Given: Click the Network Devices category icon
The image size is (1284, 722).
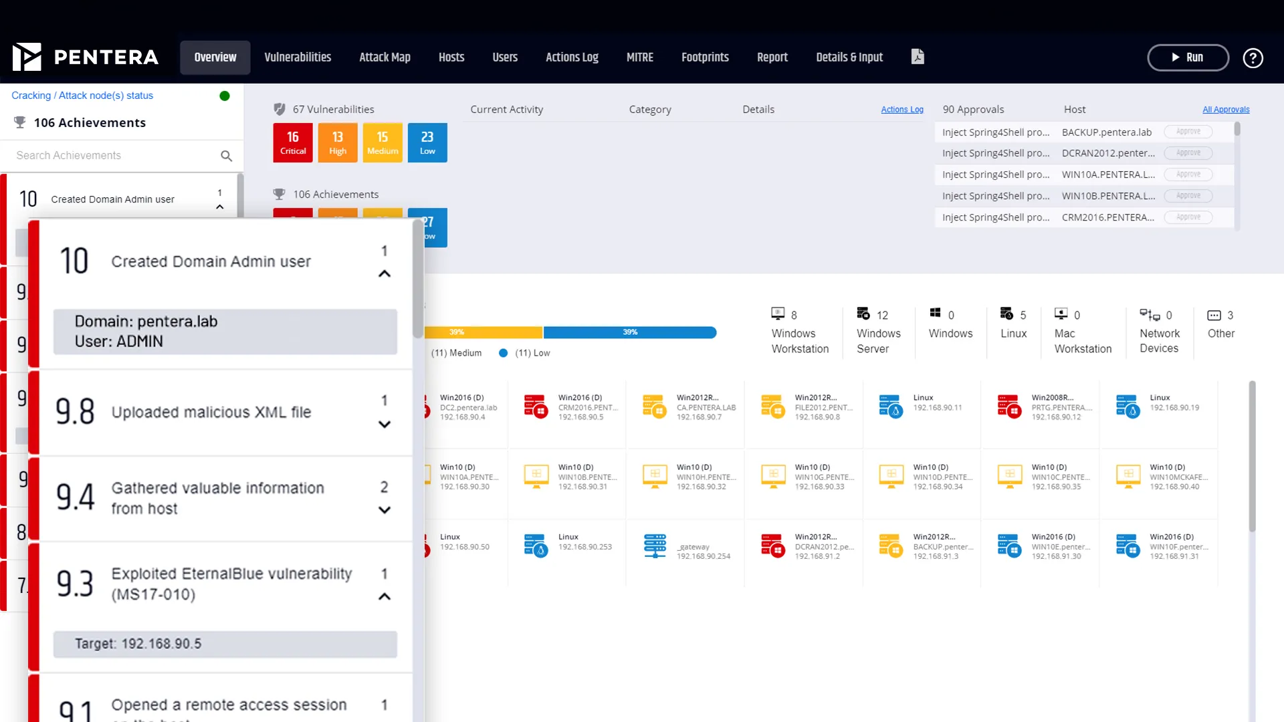Looking at the screenshot, I should tap(1150, 314).
